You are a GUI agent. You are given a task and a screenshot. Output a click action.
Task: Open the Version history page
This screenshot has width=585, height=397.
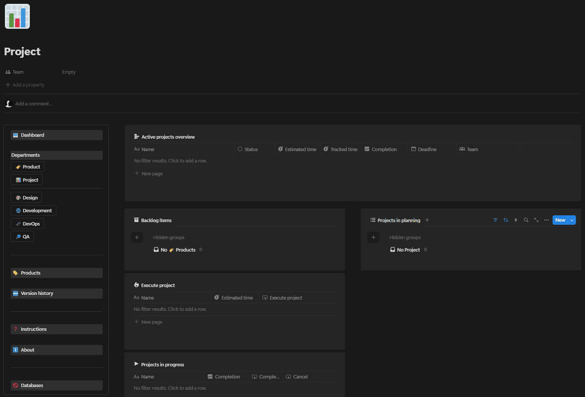37,293
